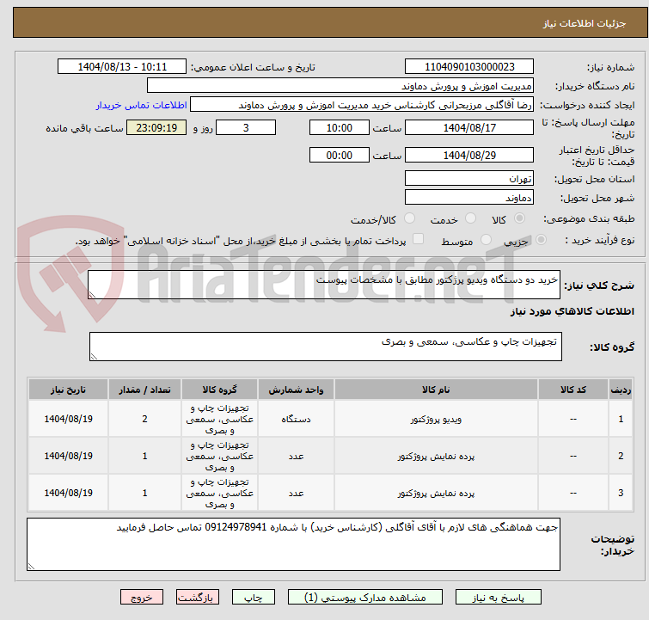
Task: Select the خدمت radio button
Action: [470, 218]
